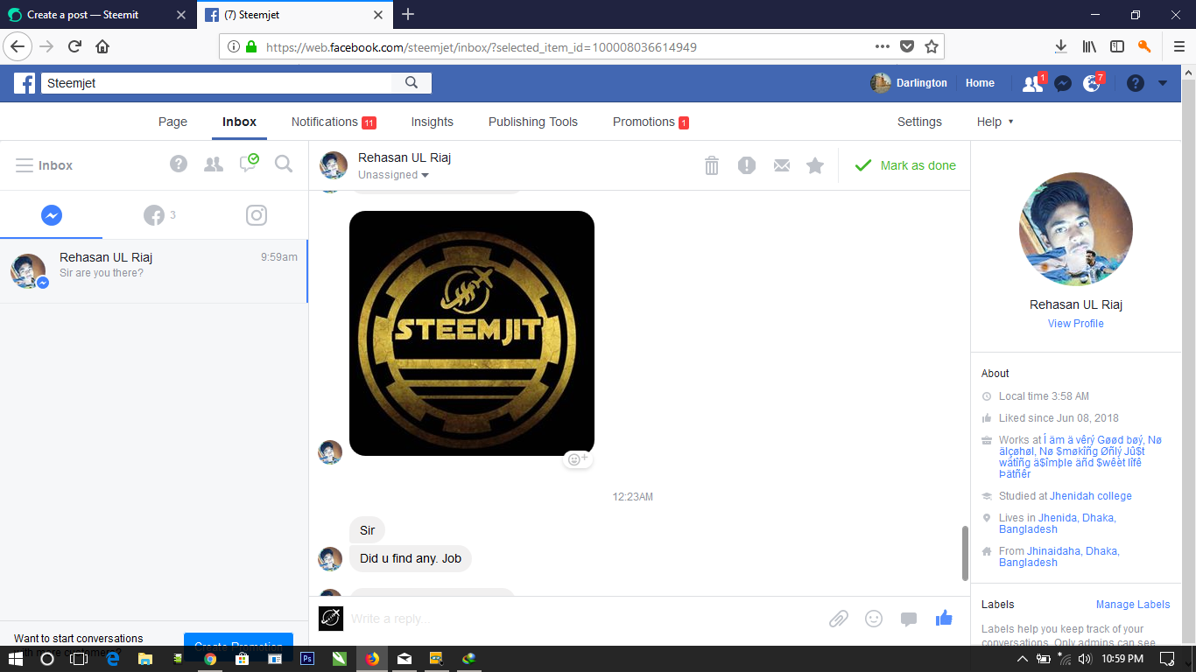Open Chrome from the taskbar

click(210, 659)
